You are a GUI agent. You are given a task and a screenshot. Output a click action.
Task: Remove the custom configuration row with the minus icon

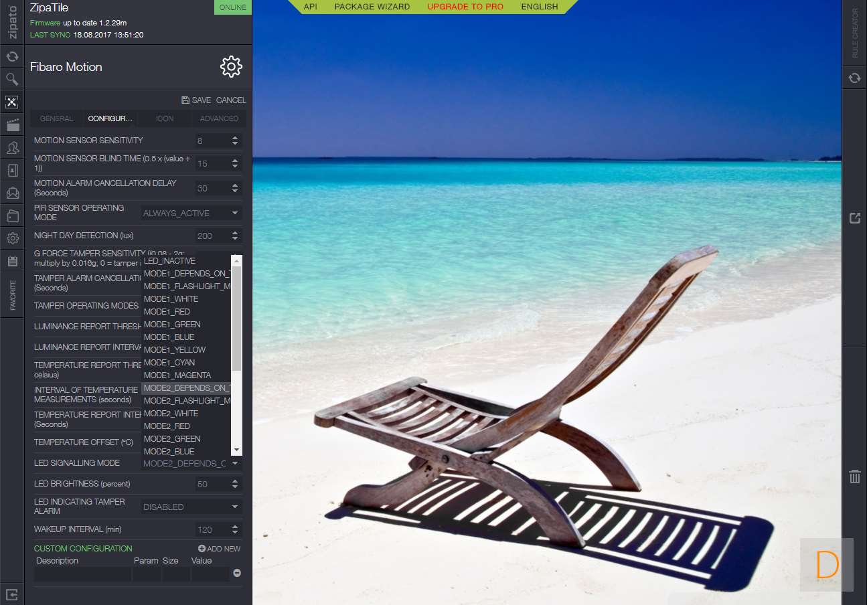point(237,573)
